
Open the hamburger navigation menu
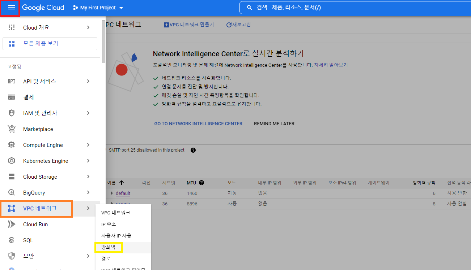pos(11,8)
